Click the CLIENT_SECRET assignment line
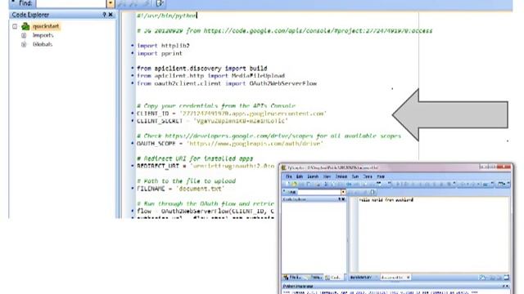524x294 pixels. [x=213, y=121]
